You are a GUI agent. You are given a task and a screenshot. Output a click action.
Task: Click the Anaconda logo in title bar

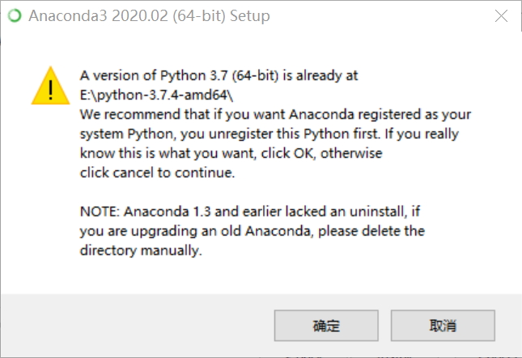tap(14, 16)
